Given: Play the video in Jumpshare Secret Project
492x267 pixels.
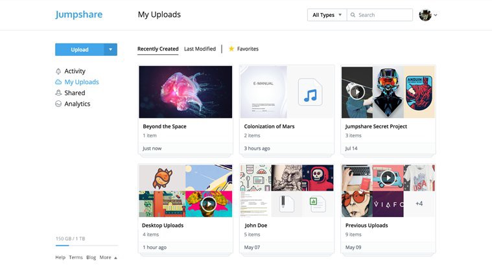Looking at the screenshot, I should tap(357, 91).
